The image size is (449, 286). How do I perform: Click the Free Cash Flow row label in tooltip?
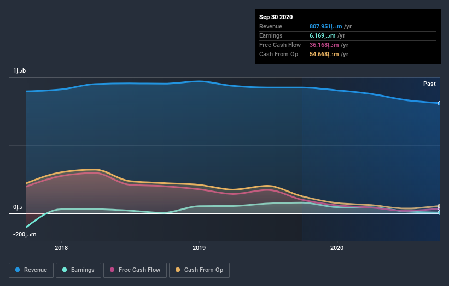click(x=280, y=45)
